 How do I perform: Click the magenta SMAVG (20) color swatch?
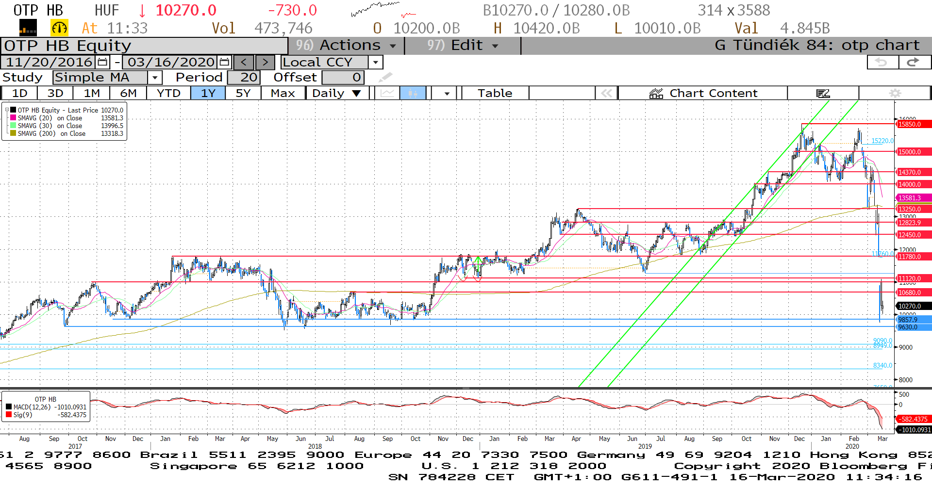pyautogui.click(x=13, y=118)
